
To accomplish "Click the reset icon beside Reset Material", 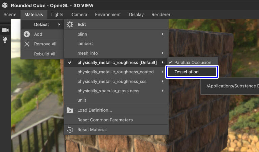I will coord(70,130).
